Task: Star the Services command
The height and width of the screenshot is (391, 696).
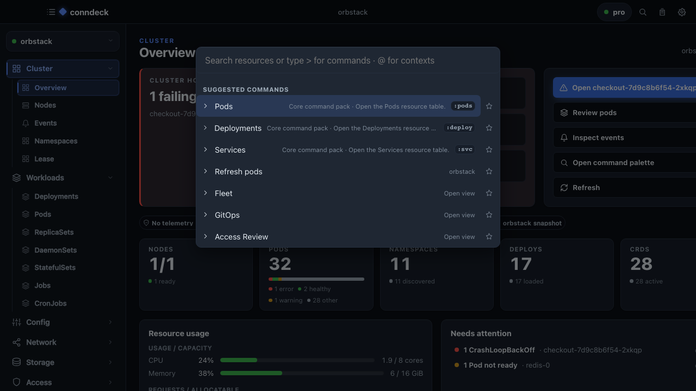Action: point(489,150)
